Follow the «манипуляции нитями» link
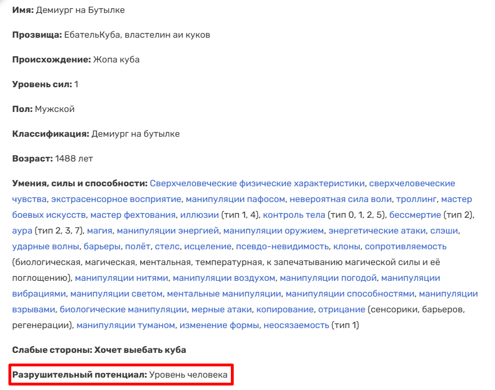Screen dimensions: 495x390 click(121, 278)
